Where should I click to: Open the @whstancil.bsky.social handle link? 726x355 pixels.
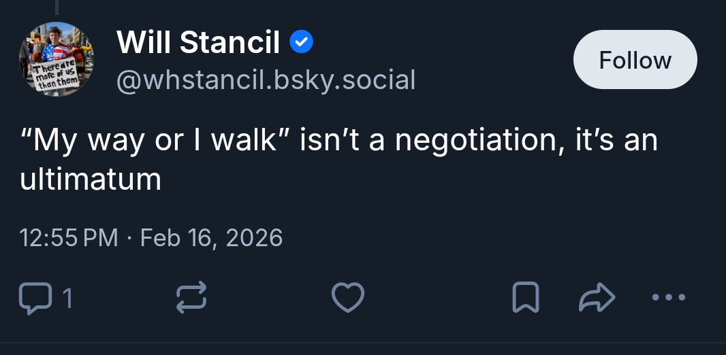click(266, 80)
